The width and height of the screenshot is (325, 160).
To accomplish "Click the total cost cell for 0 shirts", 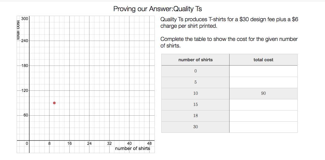I will pyautogui.click(x=263, y=71).
